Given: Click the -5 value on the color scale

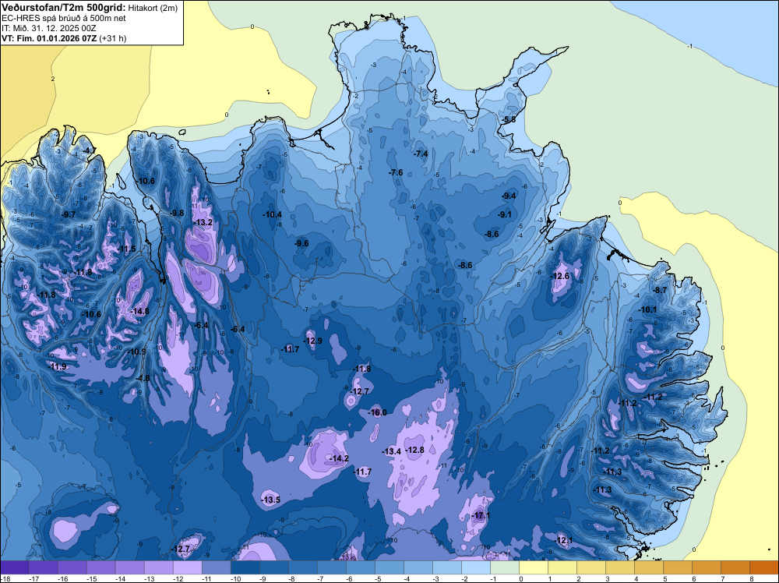Looking at the screenshot, I should click(x=379, y=578).
